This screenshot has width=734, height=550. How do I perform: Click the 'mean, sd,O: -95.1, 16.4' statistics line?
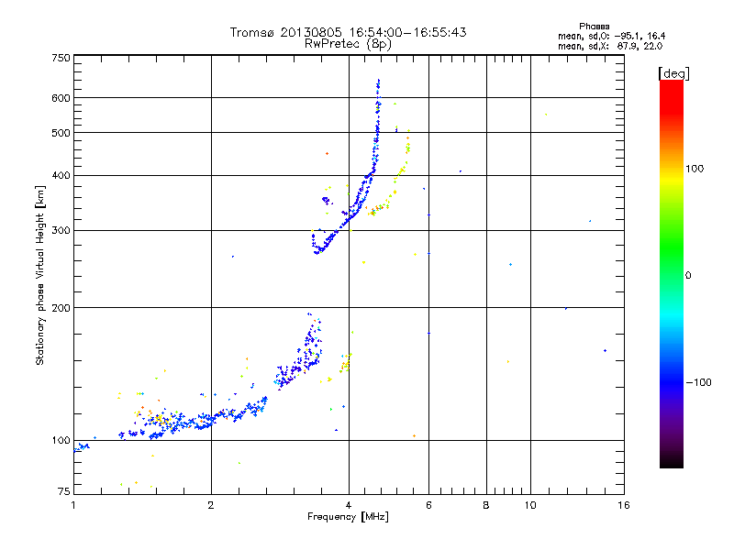coord(611,36)
